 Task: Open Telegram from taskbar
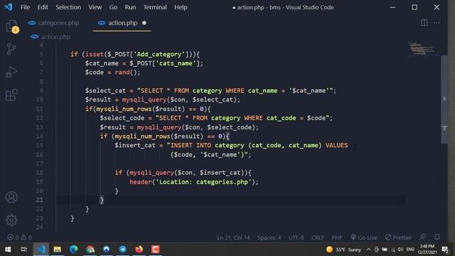click(x=123, y=250)
